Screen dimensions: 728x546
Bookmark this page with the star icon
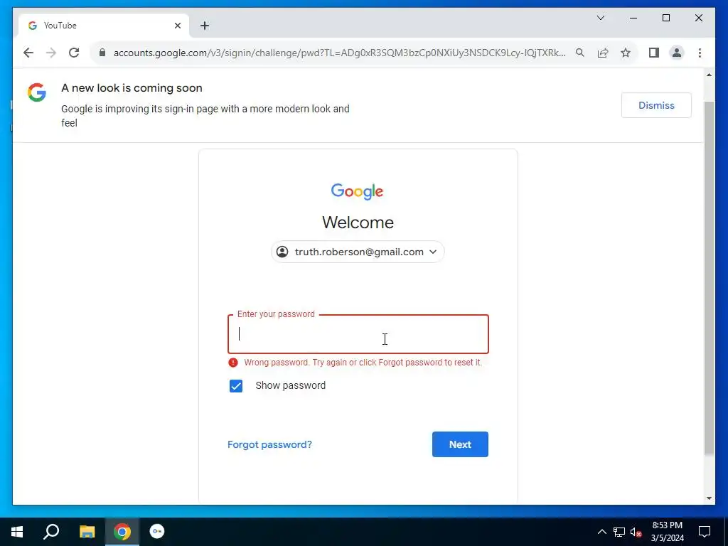point(626,53)
